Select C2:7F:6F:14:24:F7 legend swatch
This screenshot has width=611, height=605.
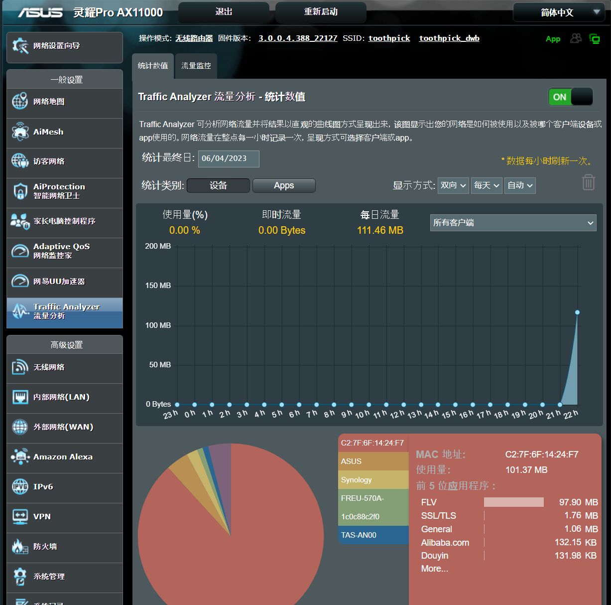point(373,443)
